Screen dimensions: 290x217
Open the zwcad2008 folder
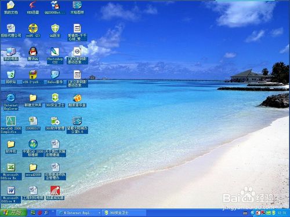pos(33,170)
